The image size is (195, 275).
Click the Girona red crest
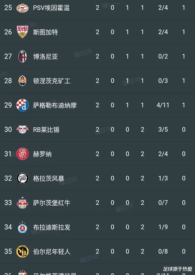click(22, 154)
